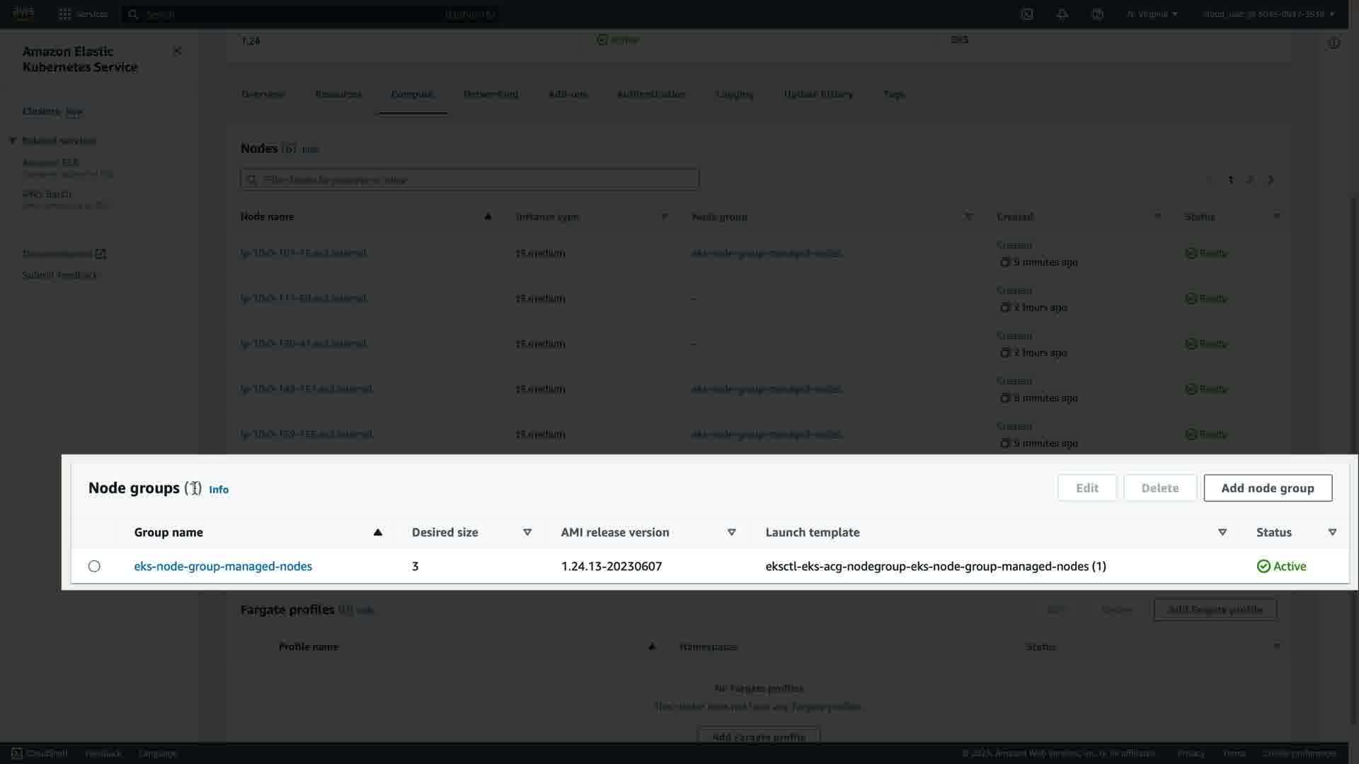Open the N. Virginia region dropdown
Viewport: 1359px width, 764px height.
pos(1152,14)
